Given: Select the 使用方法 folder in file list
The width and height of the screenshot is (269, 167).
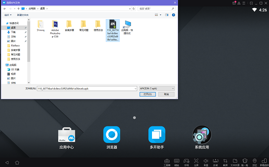Looking at the screenshot, I should 98,26.
